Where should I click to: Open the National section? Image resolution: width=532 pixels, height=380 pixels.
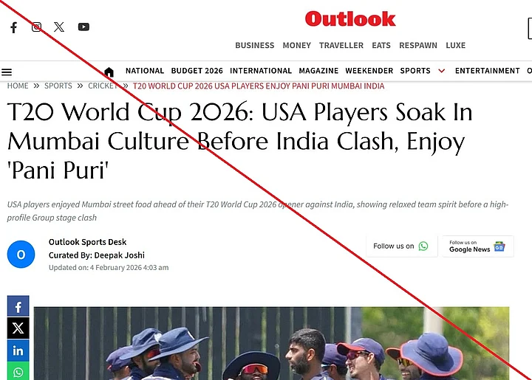point(145,71)
